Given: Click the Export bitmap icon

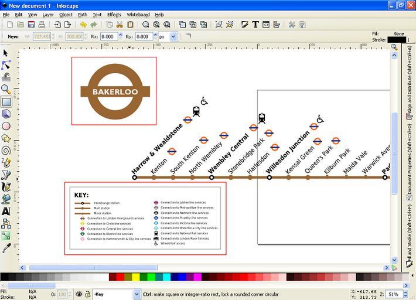Looking at the screenshot, I should click(x=68, y=25).
